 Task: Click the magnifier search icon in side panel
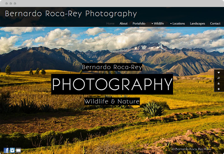219,78
